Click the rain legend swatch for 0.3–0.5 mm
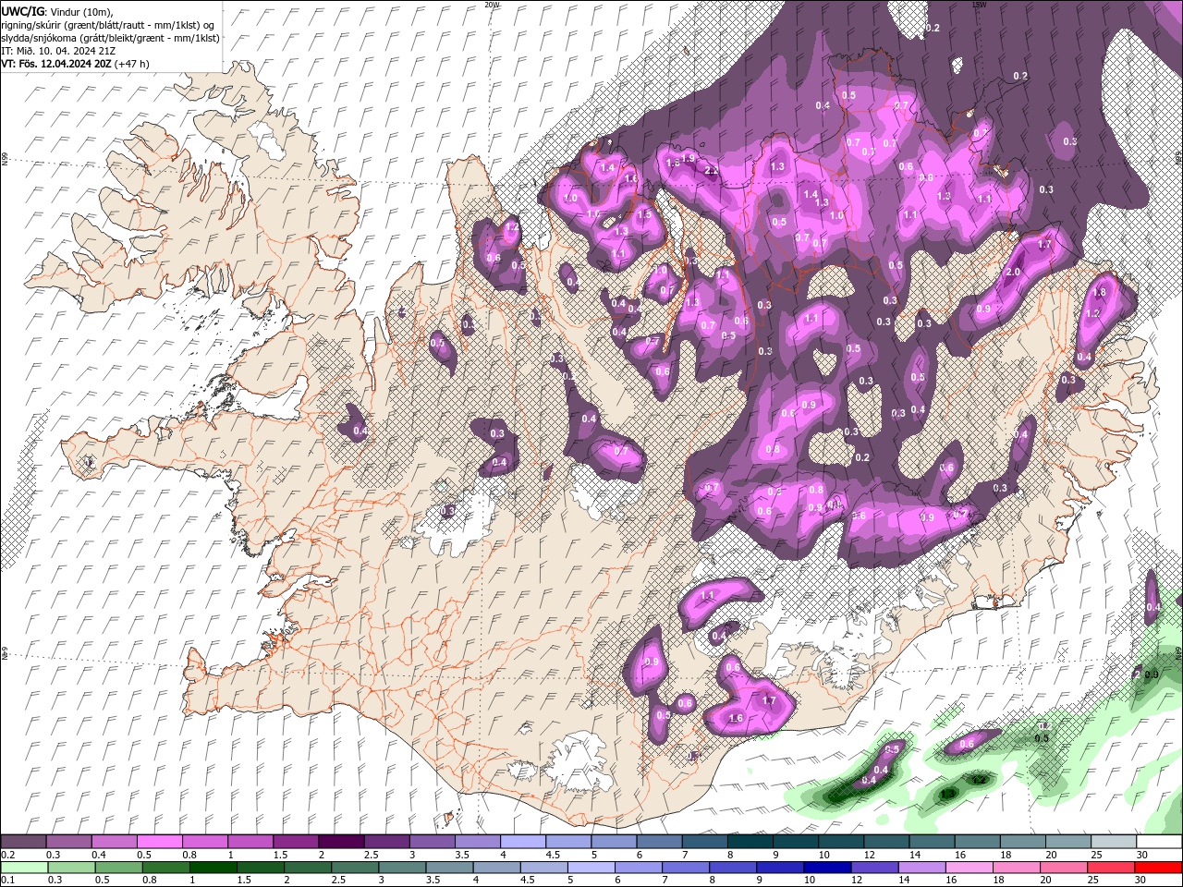This screenshot has width=1183, height=887. tap(70, 869)
